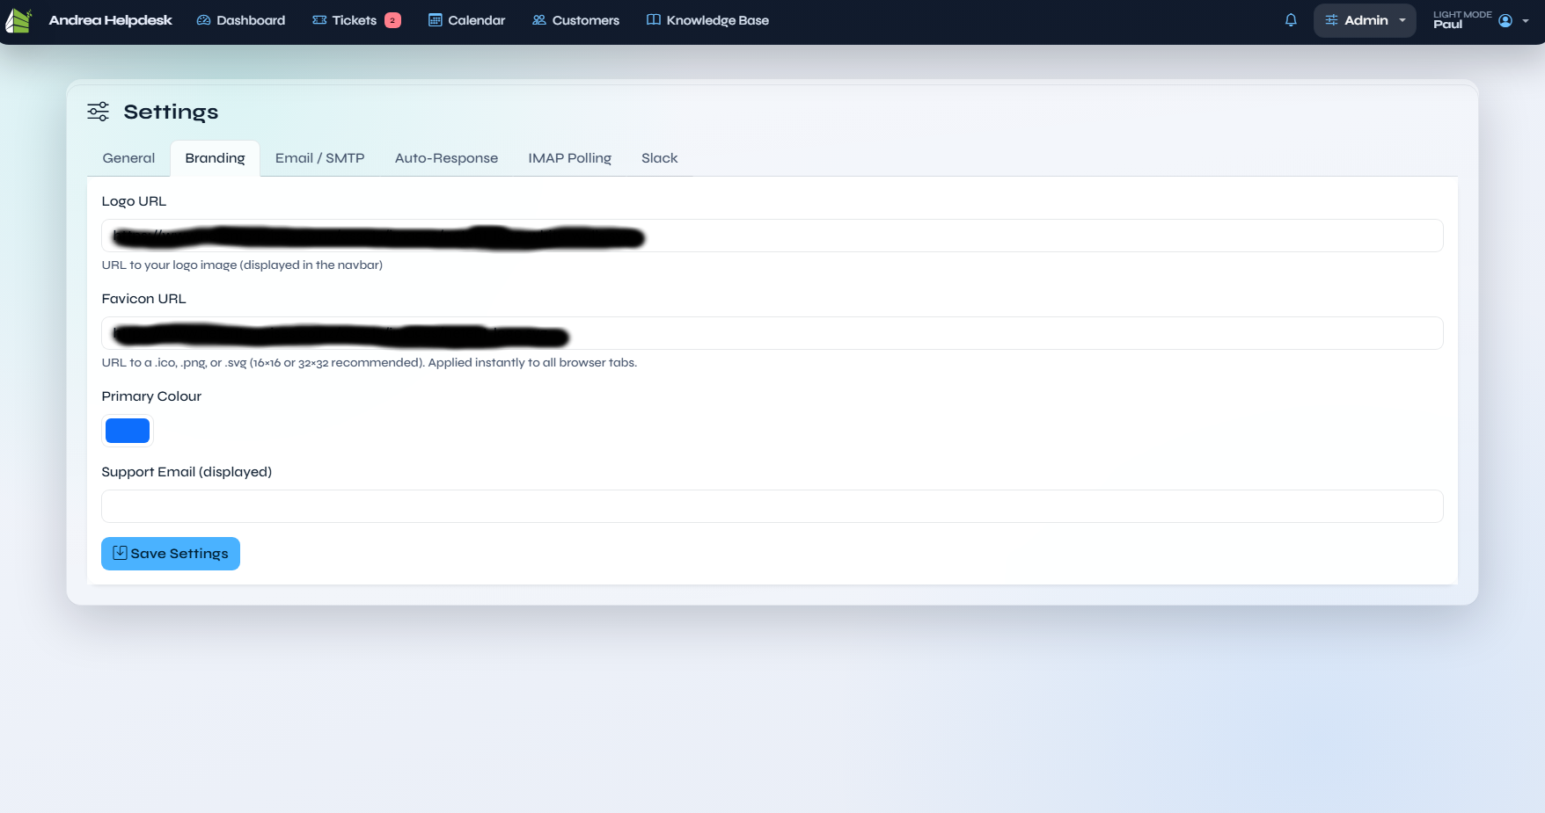Select the Knowledge Base book icon
The height and width of the screenshot is (813, 1545).
[653, 19]
